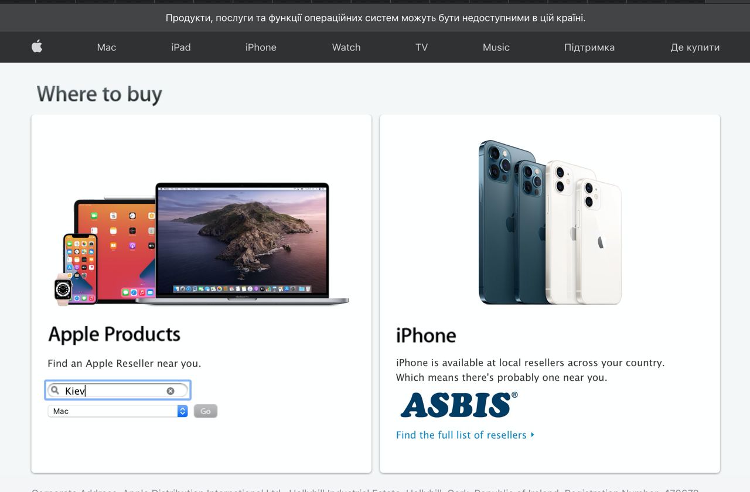Follow Find the full list of resellers link
Viewport: 750px width, 492px height.
[x=461, y=435]
